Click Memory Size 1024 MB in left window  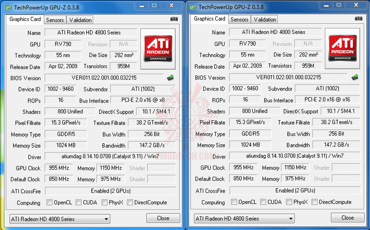(66, 145)
